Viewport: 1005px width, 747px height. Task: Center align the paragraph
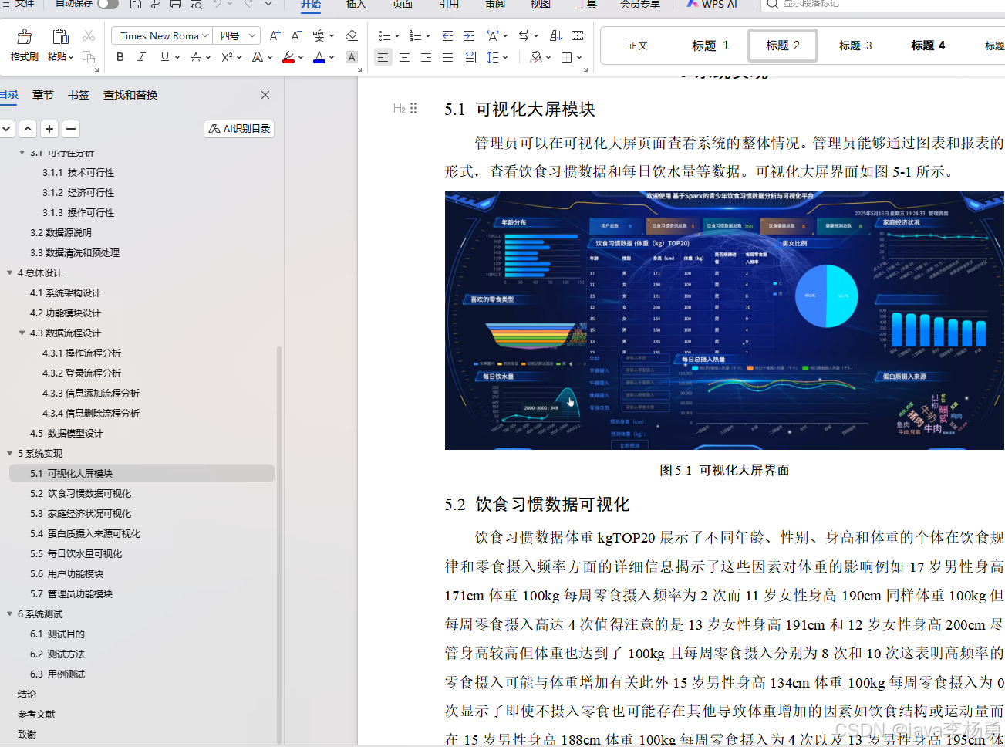point(404,57)
